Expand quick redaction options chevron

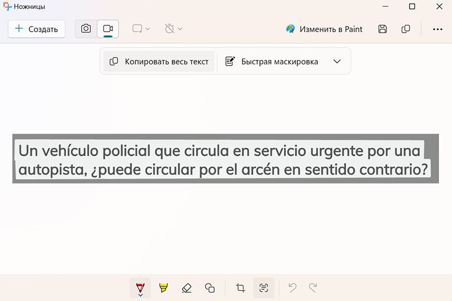pos(337,62)
